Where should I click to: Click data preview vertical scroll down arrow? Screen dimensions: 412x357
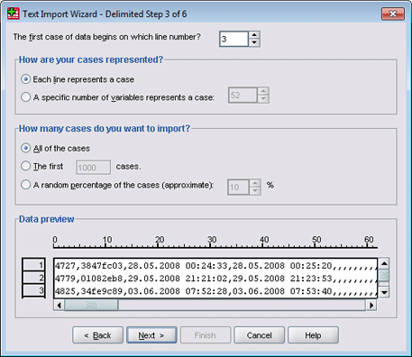(384, 292)
